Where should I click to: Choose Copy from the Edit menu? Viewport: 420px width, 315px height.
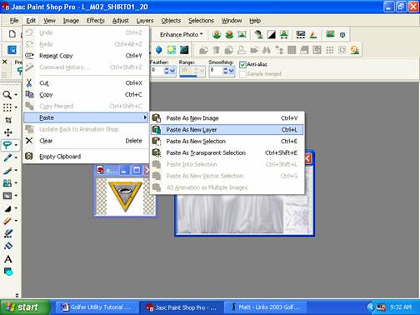pyautogui.click(x=86, y=94)
